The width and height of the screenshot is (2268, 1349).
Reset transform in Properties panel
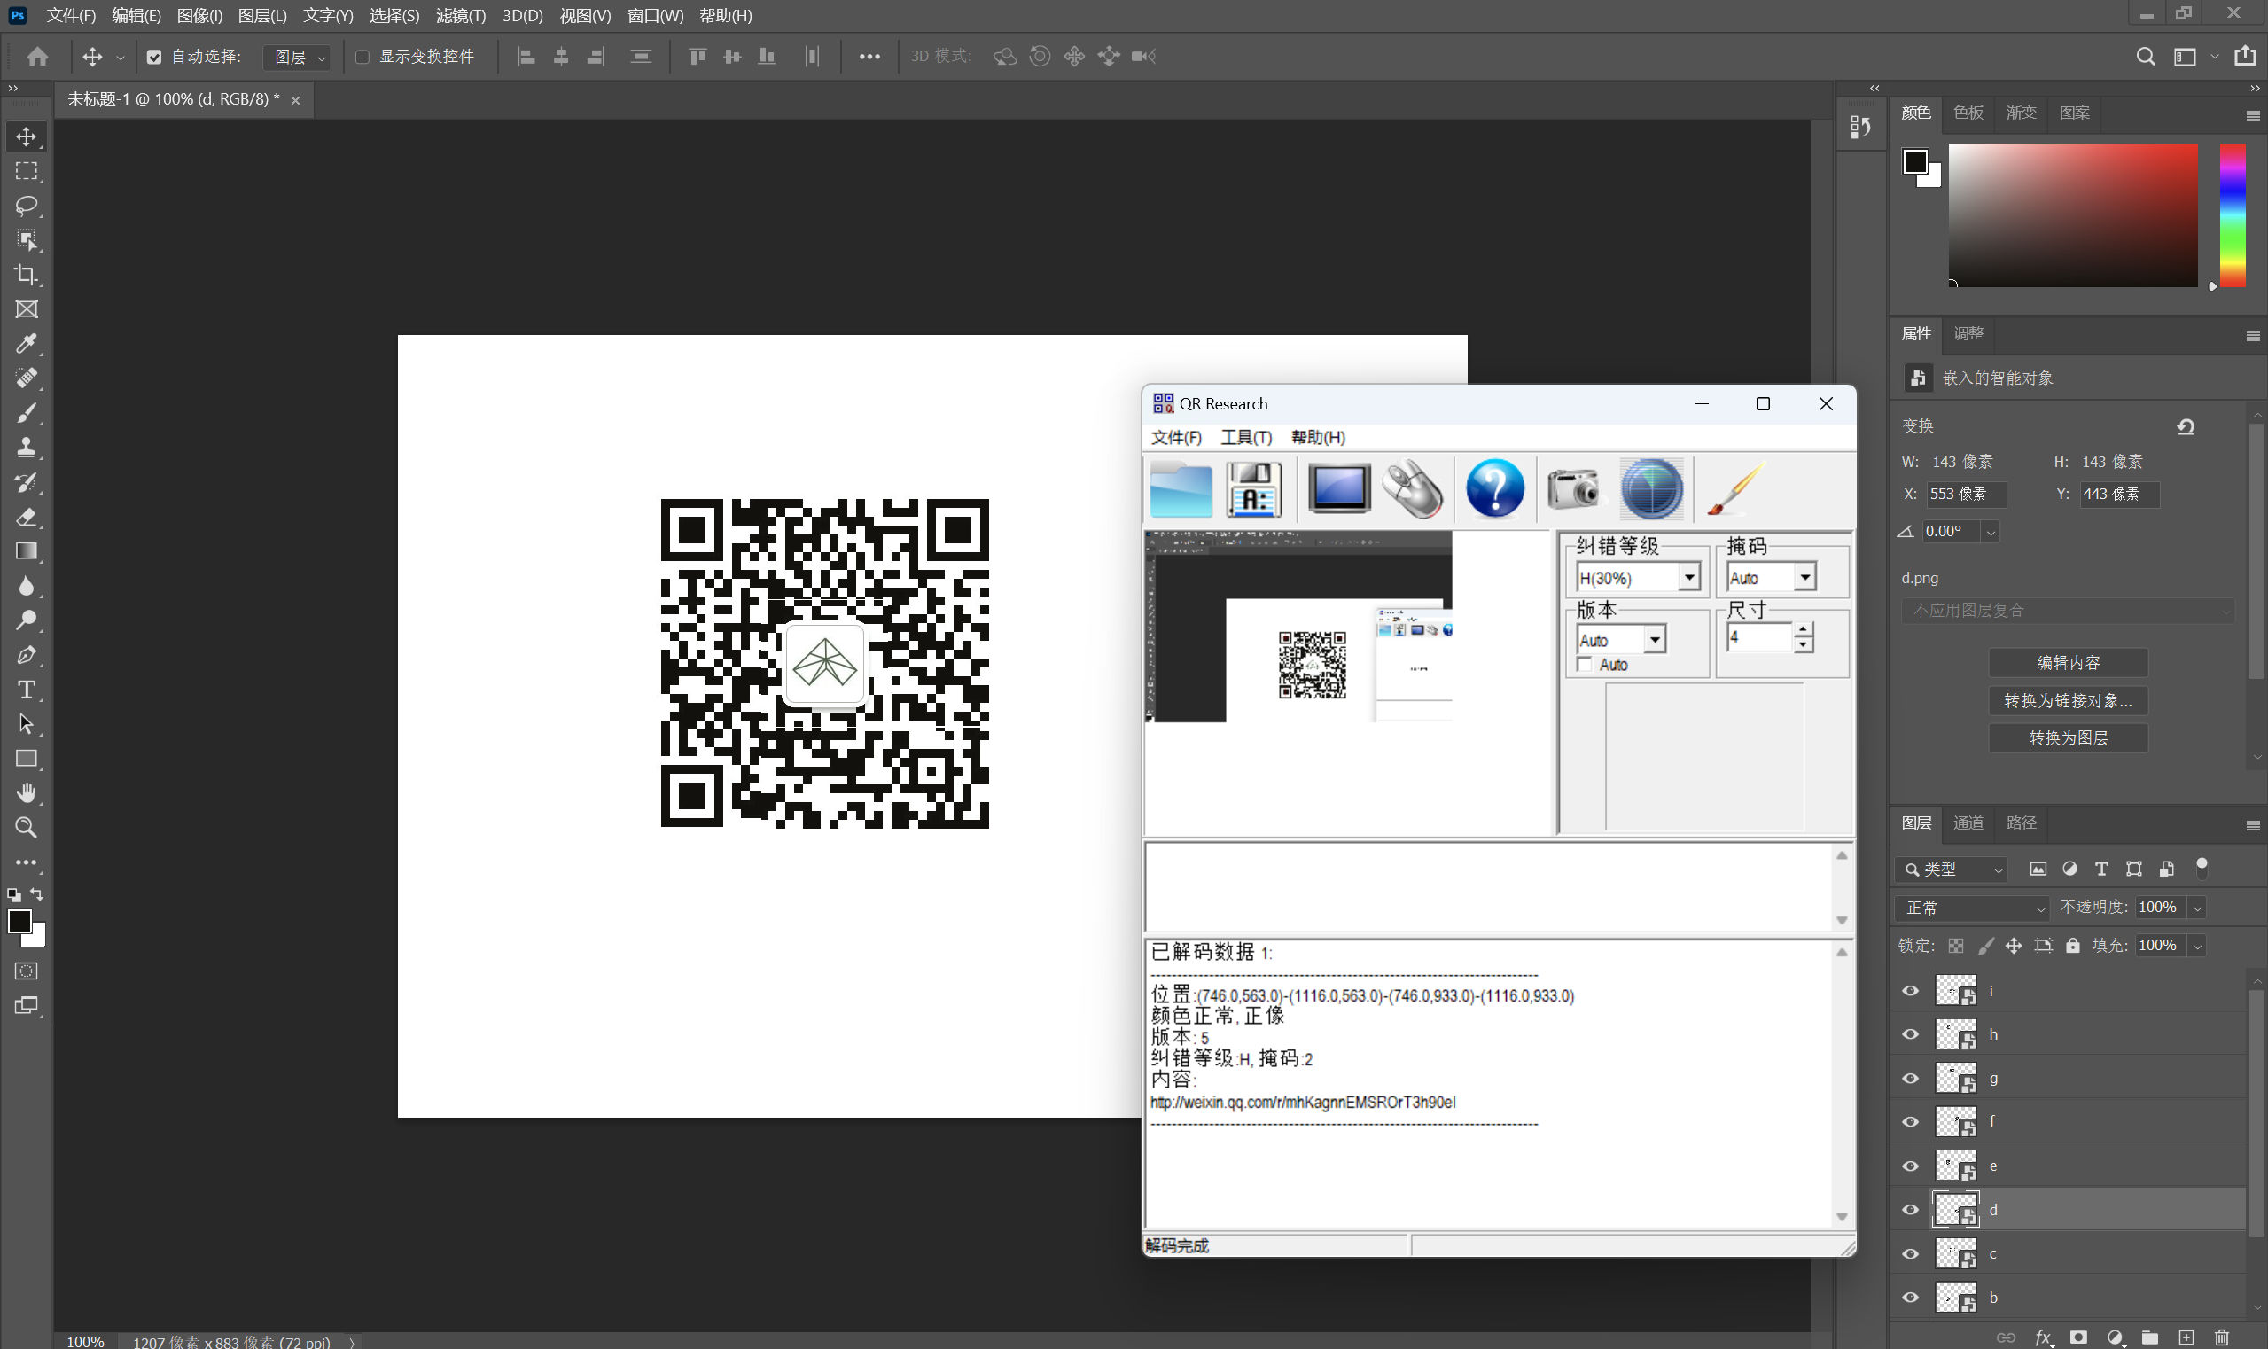pyautogui.click(x=2186, y=426)
